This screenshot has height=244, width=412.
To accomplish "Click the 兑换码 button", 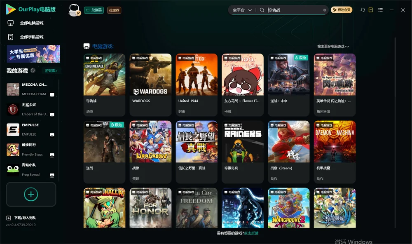I will tap(94, 10).
